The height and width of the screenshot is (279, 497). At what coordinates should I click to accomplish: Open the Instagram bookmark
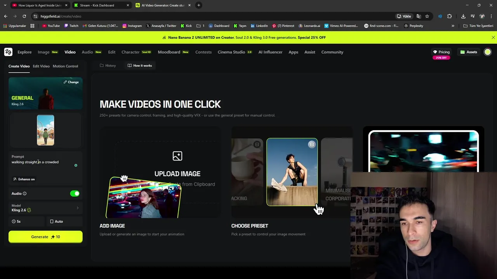pyautogui.click(x=132, y=26)
